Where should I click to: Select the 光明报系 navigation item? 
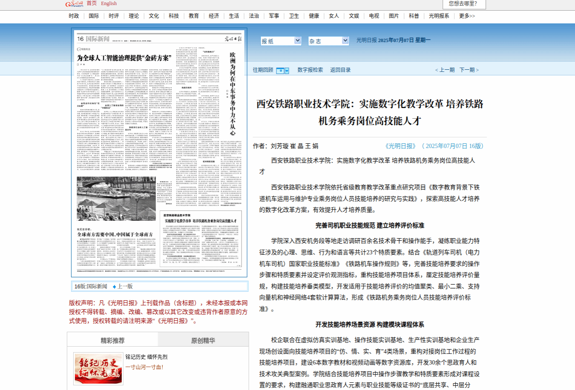[x=439, y=16]
